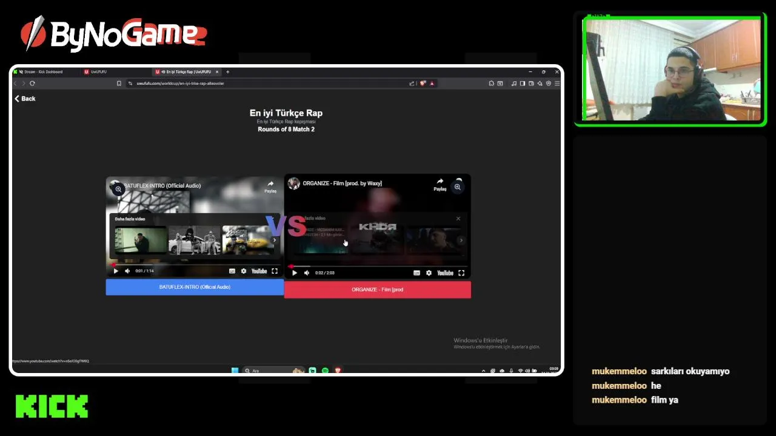The width and height of the screenshot is (776, 436).
Task: Open ORGANIZE - Film on YouTube via logo
Action: pyautogui.click(x=445, y=273)
